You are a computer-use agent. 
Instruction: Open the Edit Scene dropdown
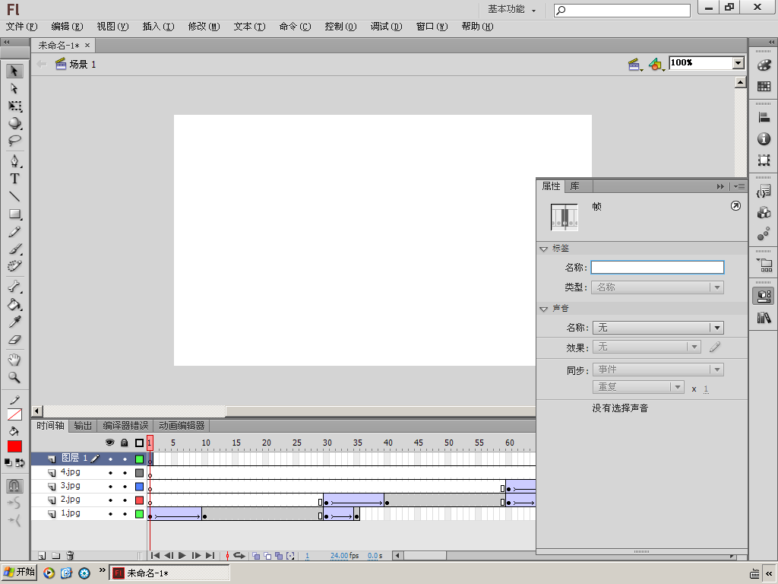[x=634, y=64]
